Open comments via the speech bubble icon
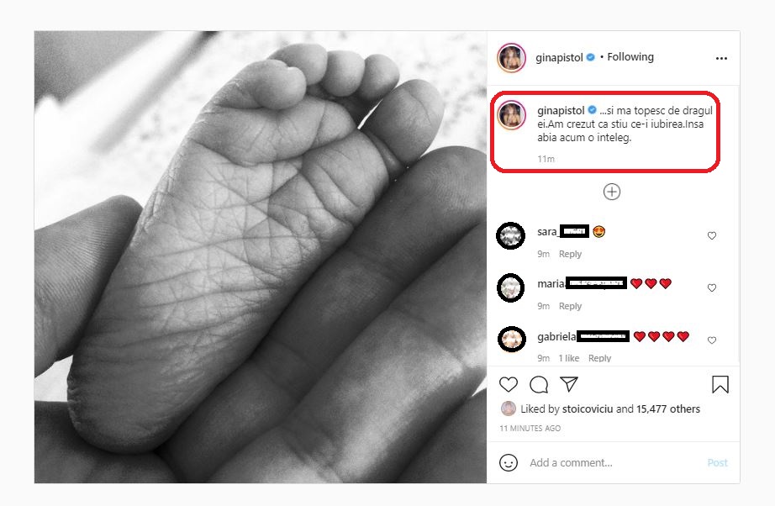Screen dimensions: 775x506 pos(539,385)
